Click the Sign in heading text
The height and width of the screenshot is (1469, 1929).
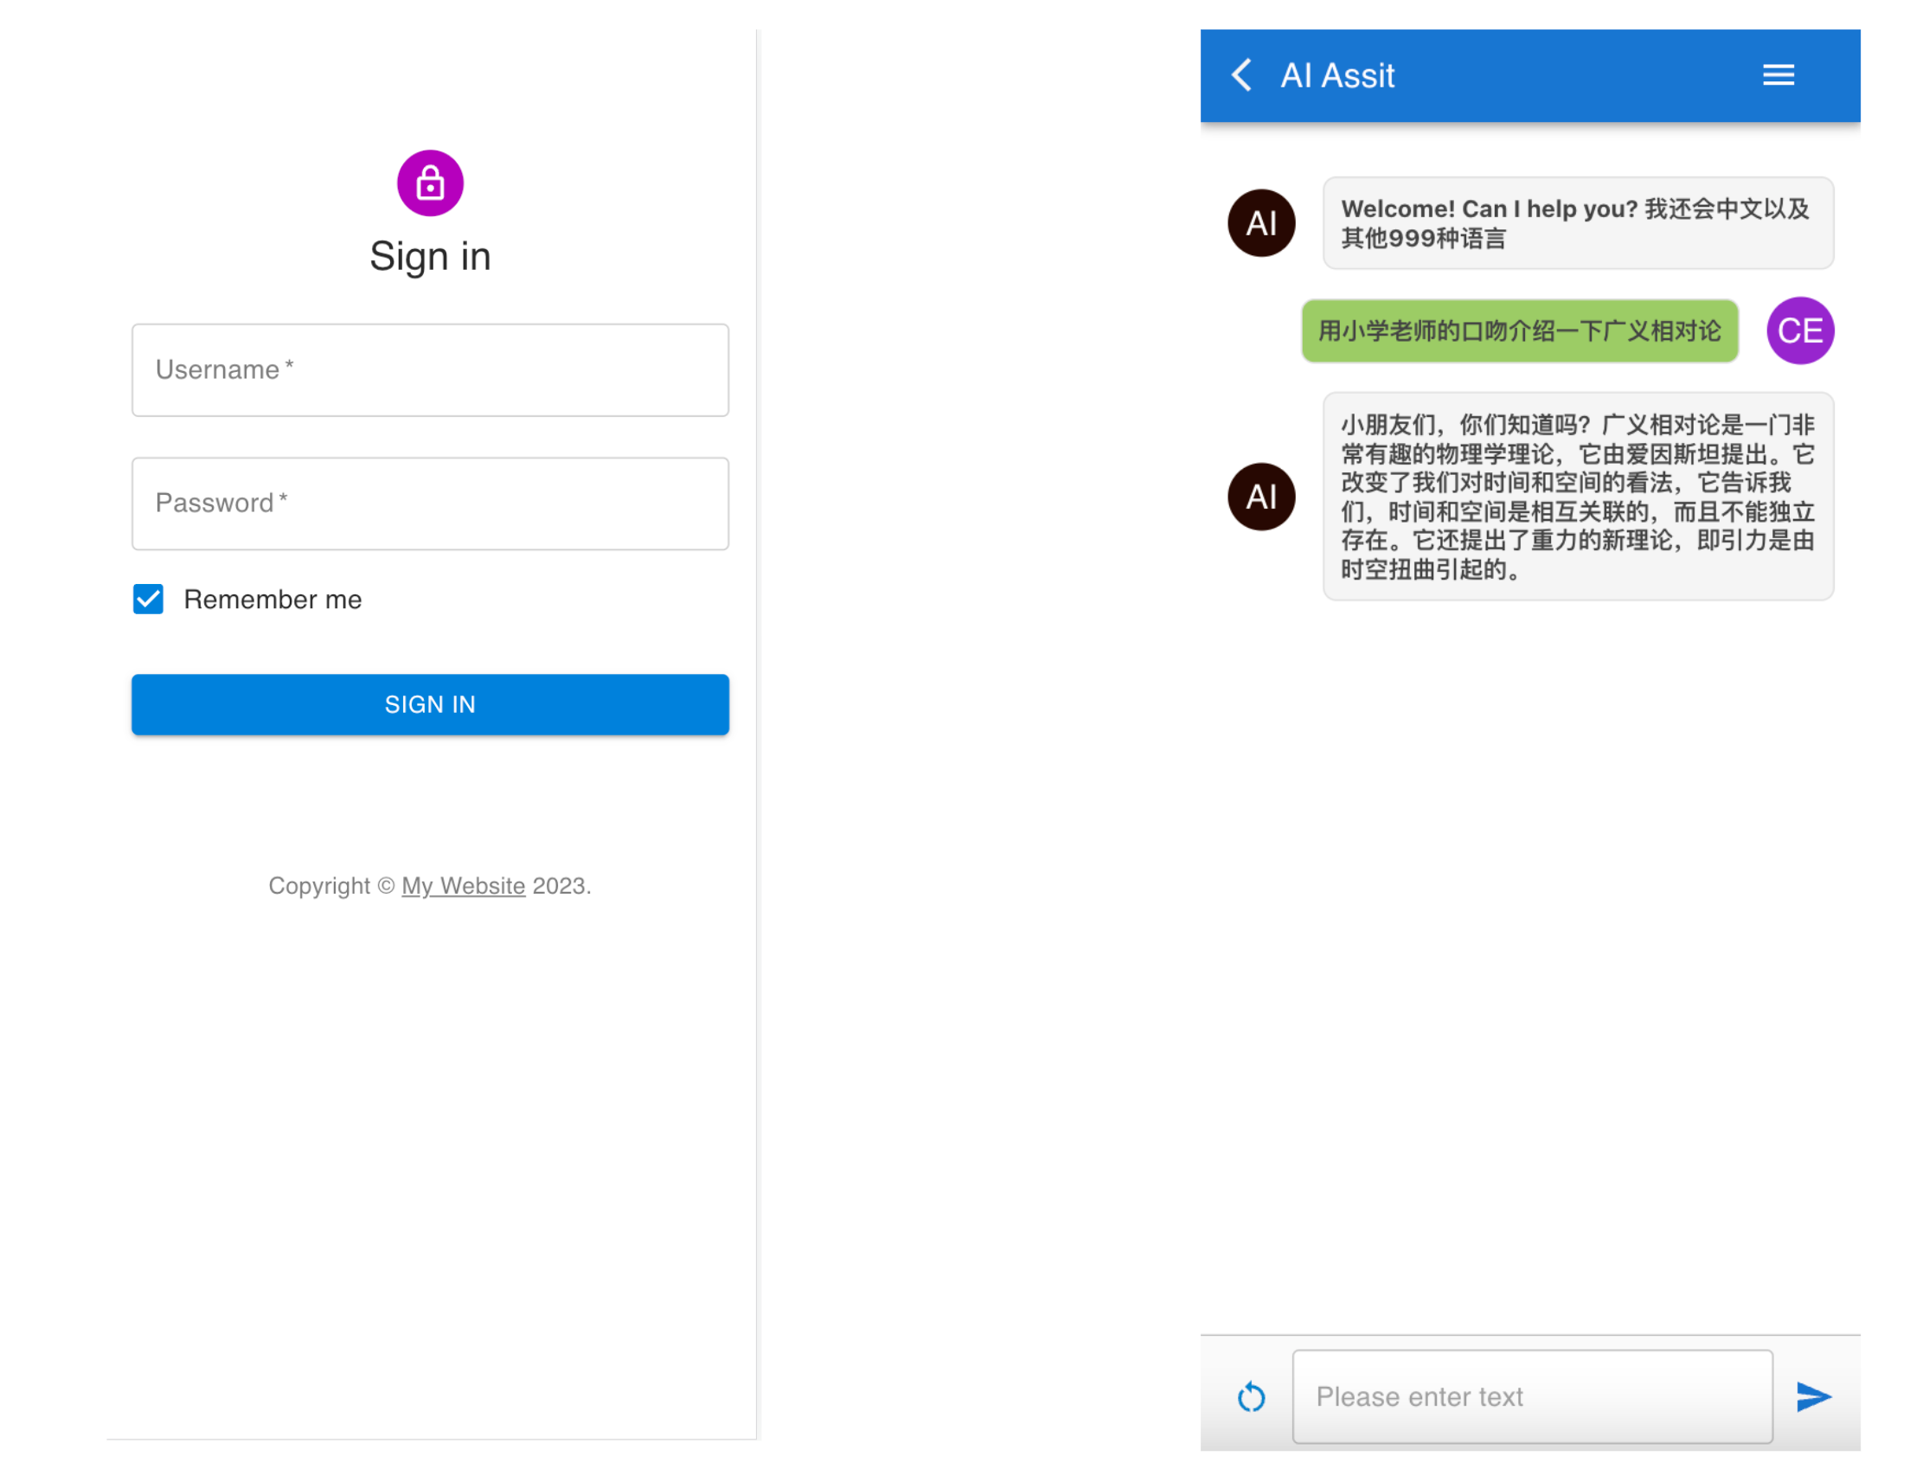click(430, 256)
